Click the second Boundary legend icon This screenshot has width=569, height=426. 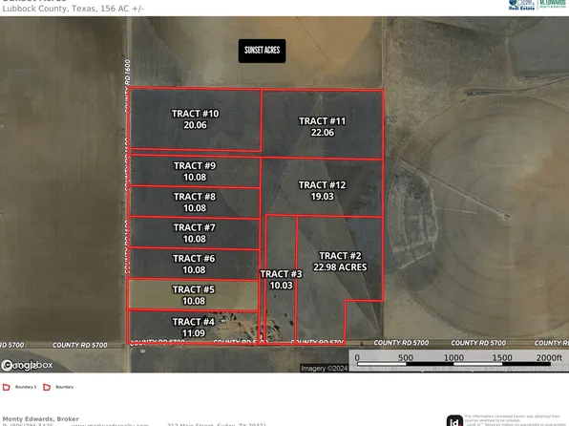click(47, 387)
